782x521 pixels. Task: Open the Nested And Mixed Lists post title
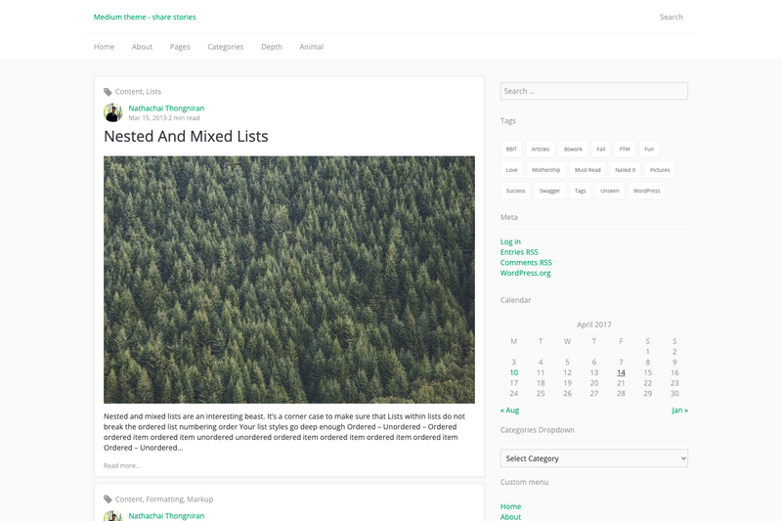(186, 136)
